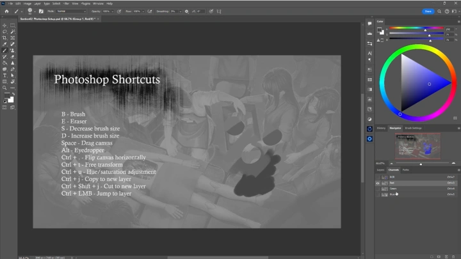Swap foreground and background colors
The width and height of the screenshot is (461, 259).
pyautogui.click(x=13, y=93)
